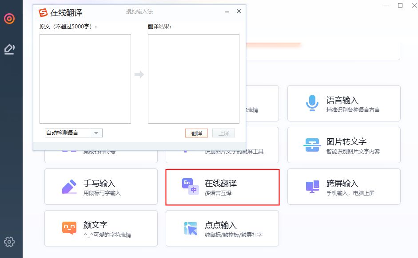Screen dimensions: 418x258
Task: Open the 颜文字 card
Action: (x=101, y=228)
